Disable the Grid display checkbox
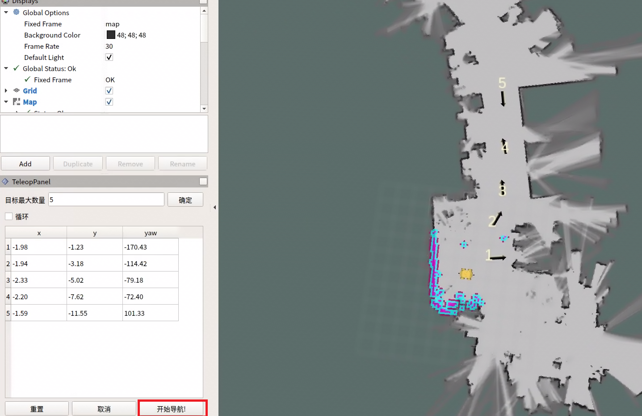The height and width of the screenshot is (416, 642). pyautogui.click(x=109, y=91)
